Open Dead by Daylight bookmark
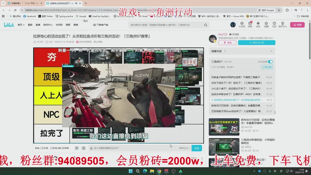 pos(100,16)
